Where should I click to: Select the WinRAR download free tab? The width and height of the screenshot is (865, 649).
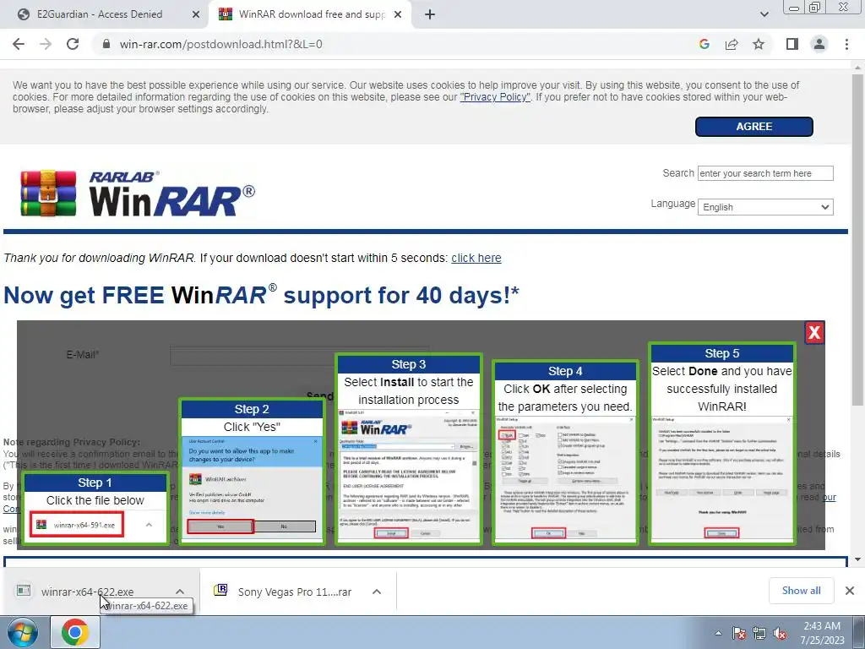point(312,14)
